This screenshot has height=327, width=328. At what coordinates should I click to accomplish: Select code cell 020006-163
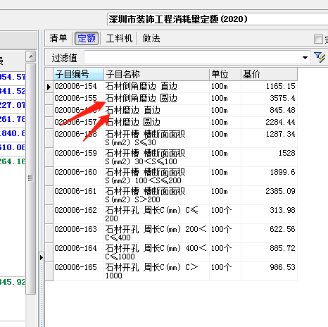coord(79,233)
